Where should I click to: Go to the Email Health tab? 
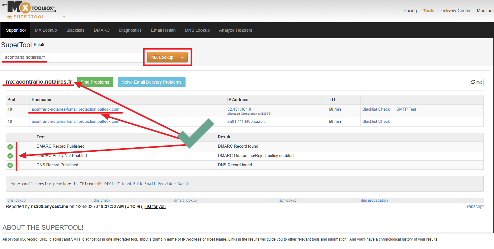pos(163,30)
